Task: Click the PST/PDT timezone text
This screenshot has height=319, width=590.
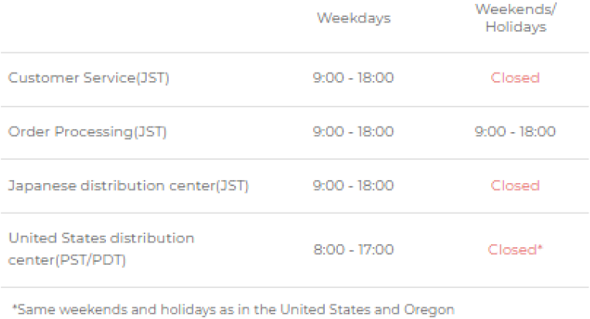Action: tap(92, 260)
